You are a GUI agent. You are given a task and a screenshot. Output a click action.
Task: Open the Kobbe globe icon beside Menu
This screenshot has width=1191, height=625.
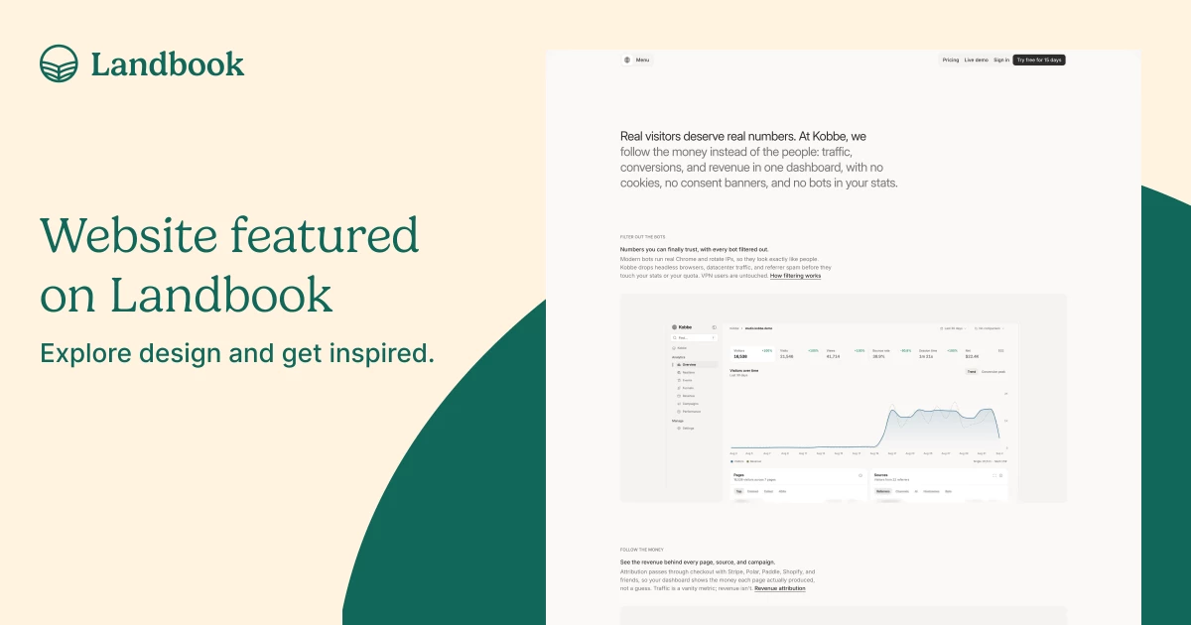(627, 60)
